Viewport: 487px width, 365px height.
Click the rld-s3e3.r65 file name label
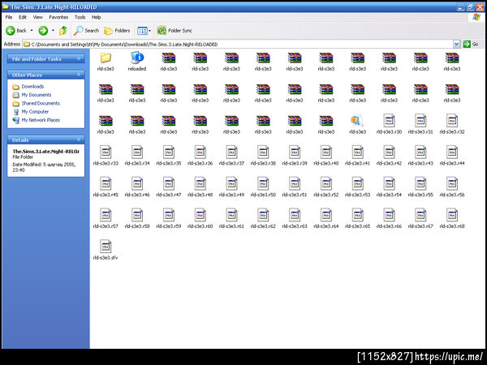click(357, 226)
